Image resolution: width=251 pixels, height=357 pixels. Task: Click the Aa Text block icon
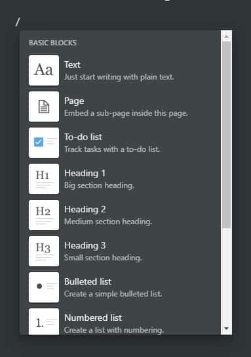coord(44,70)
